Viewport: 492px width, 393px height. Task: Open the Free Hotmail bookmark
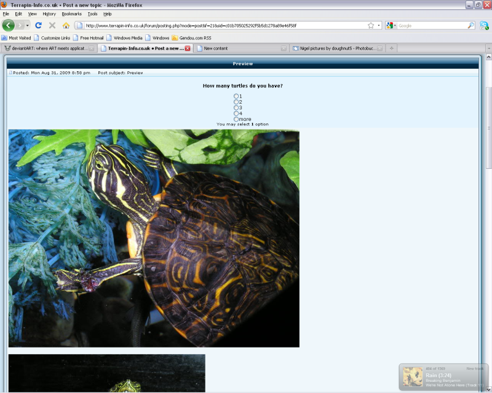point(88,38)
